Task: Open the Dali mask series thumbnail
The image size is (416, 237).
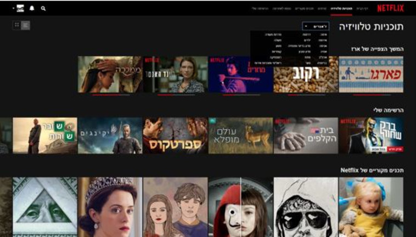Action: click(240, 206)
